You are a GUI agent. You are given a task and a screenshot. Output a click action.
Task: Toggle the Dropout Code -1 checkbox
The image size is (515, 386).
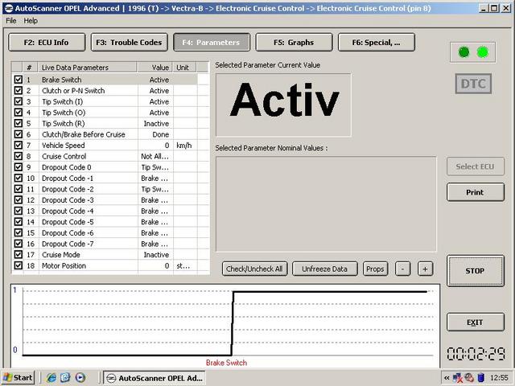coord(18,178)
